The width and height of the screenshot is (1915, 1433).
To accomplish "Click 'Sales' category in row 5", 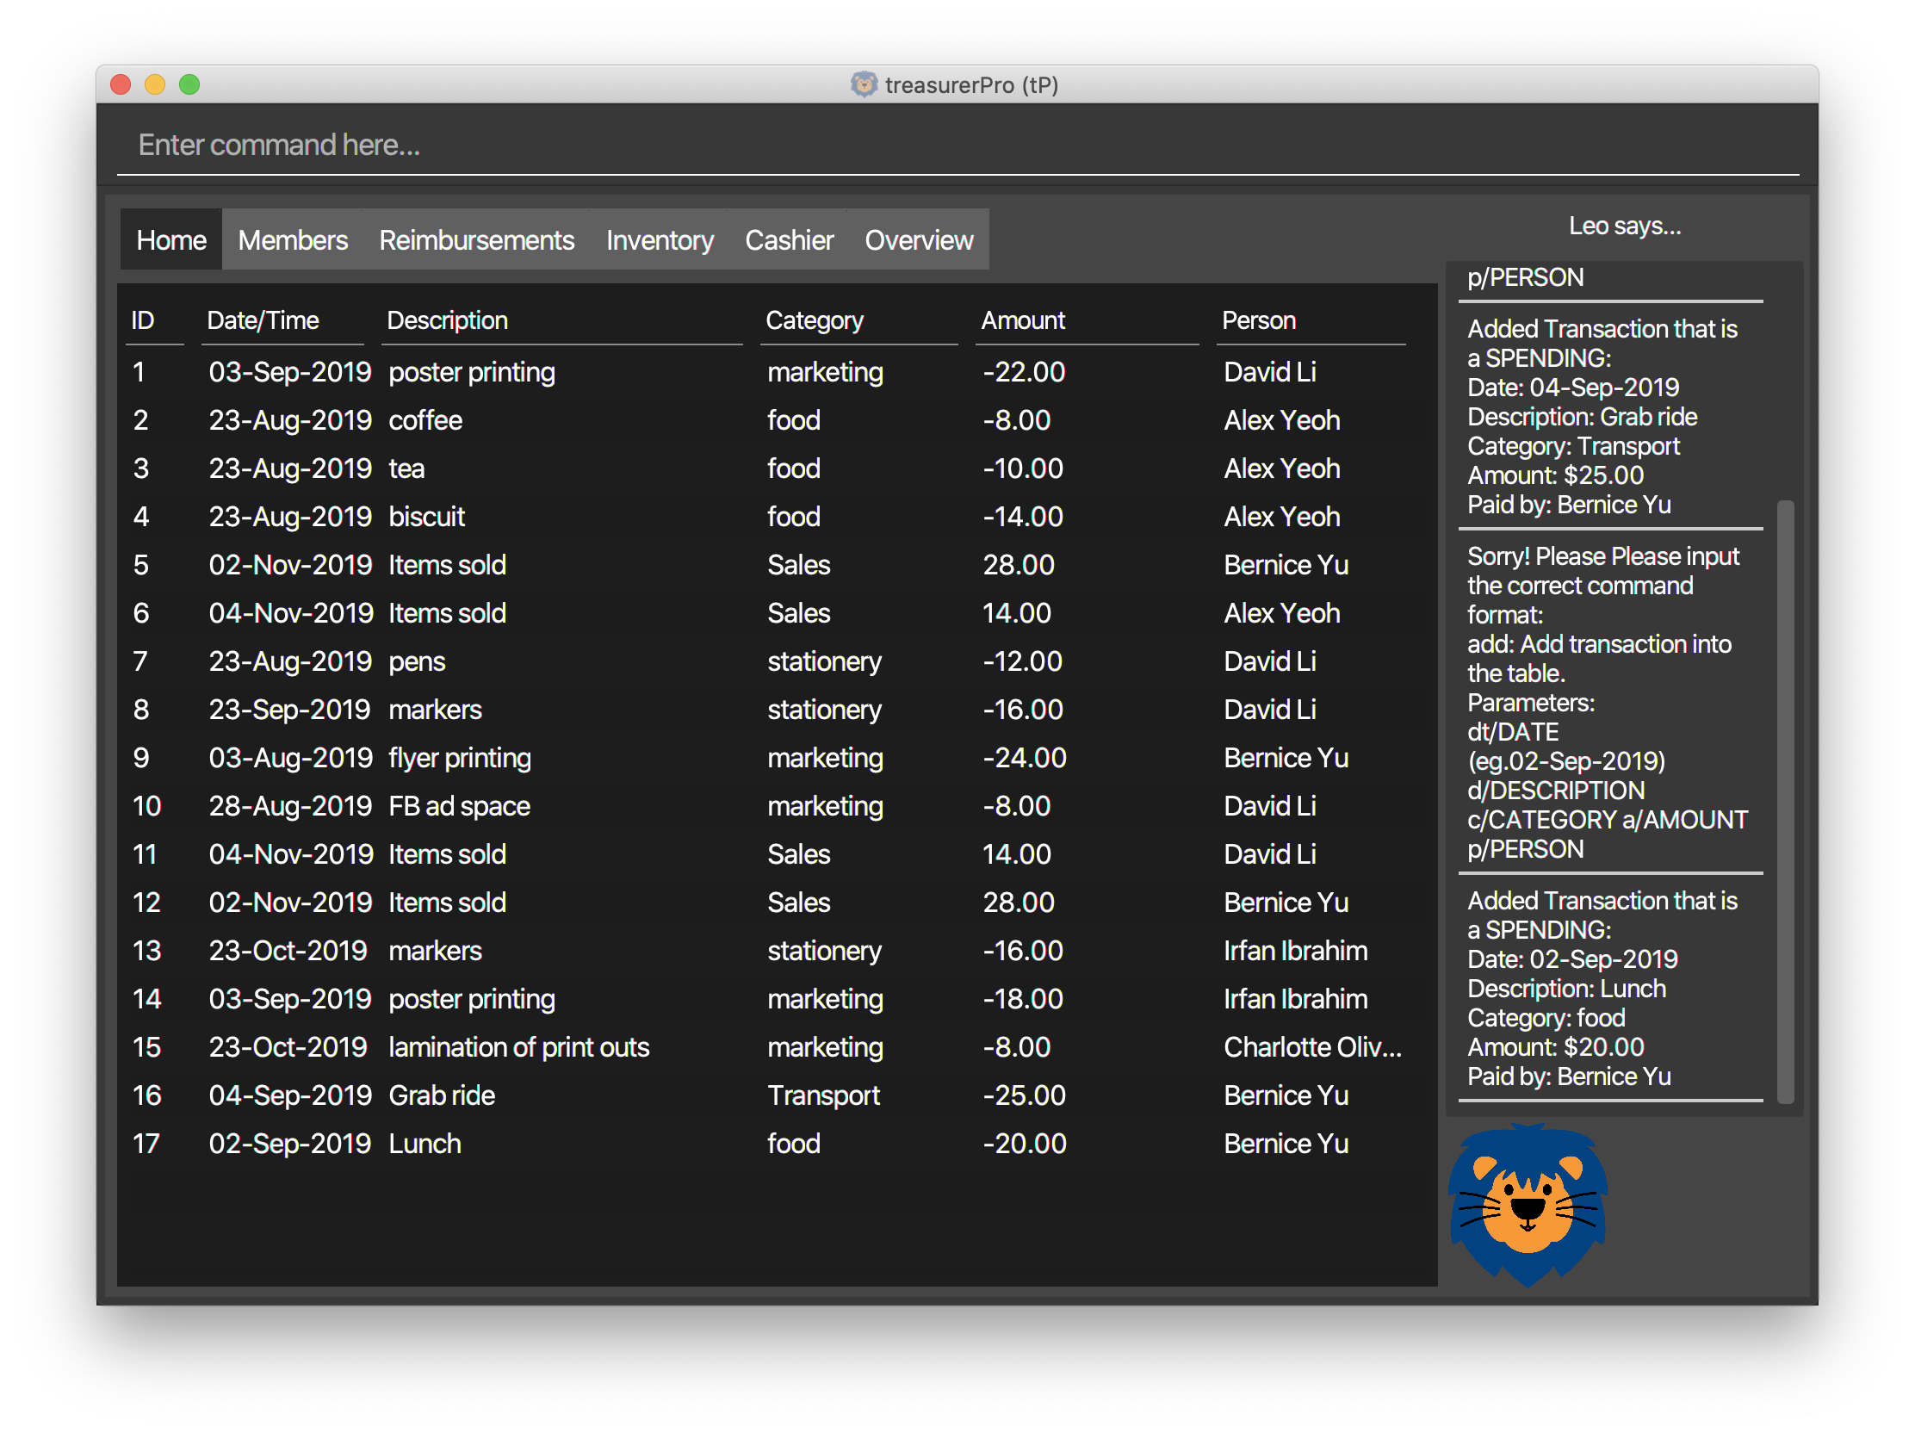I will coord(798,565).
